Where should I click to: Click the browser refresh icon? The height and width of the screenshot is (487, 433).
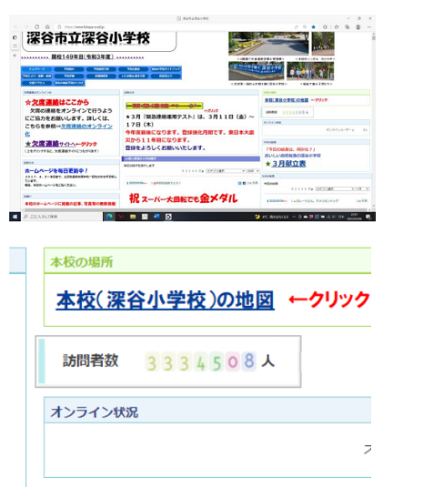point(37,26)
